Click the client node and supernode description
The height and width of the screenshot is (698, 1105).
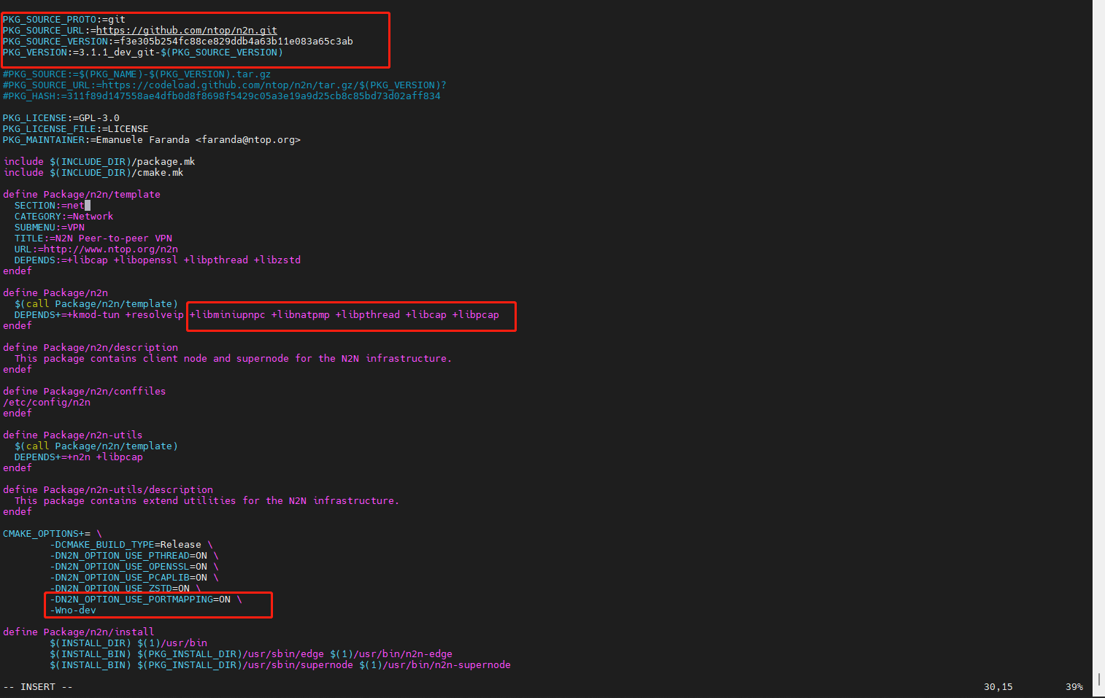click(234, 359)
